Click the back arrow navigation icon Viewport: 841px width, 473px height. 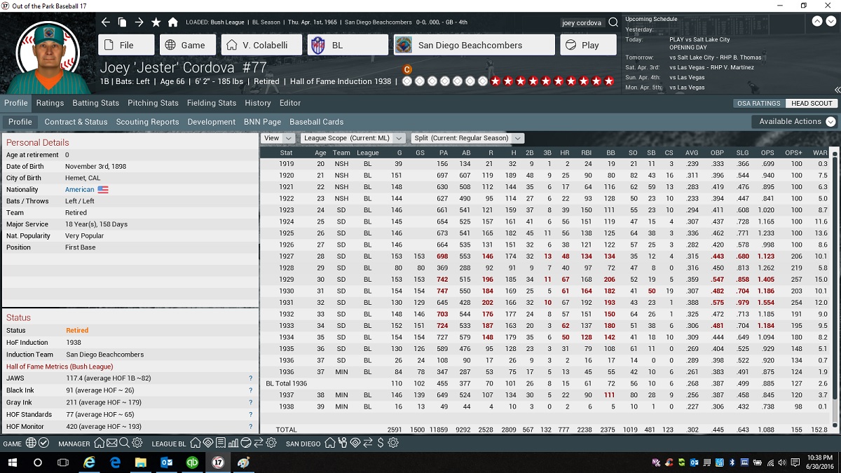[105, 22]
